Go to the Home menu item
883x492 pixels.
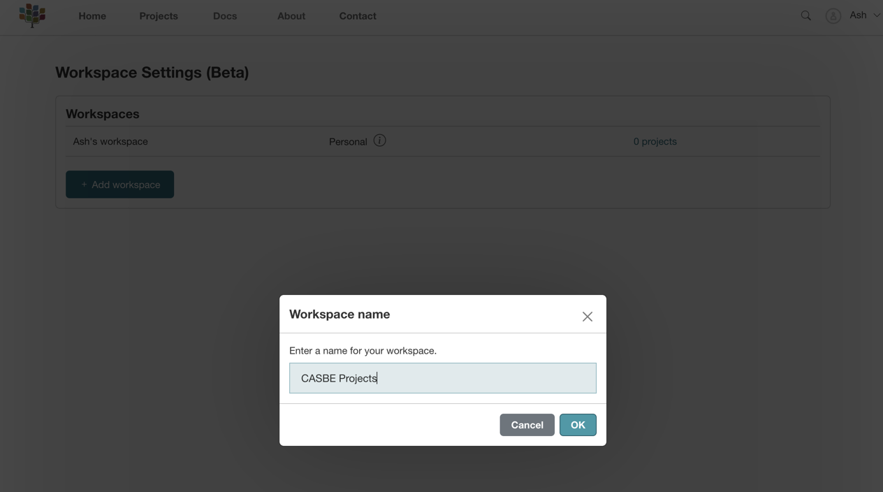(x=92, y=16)
